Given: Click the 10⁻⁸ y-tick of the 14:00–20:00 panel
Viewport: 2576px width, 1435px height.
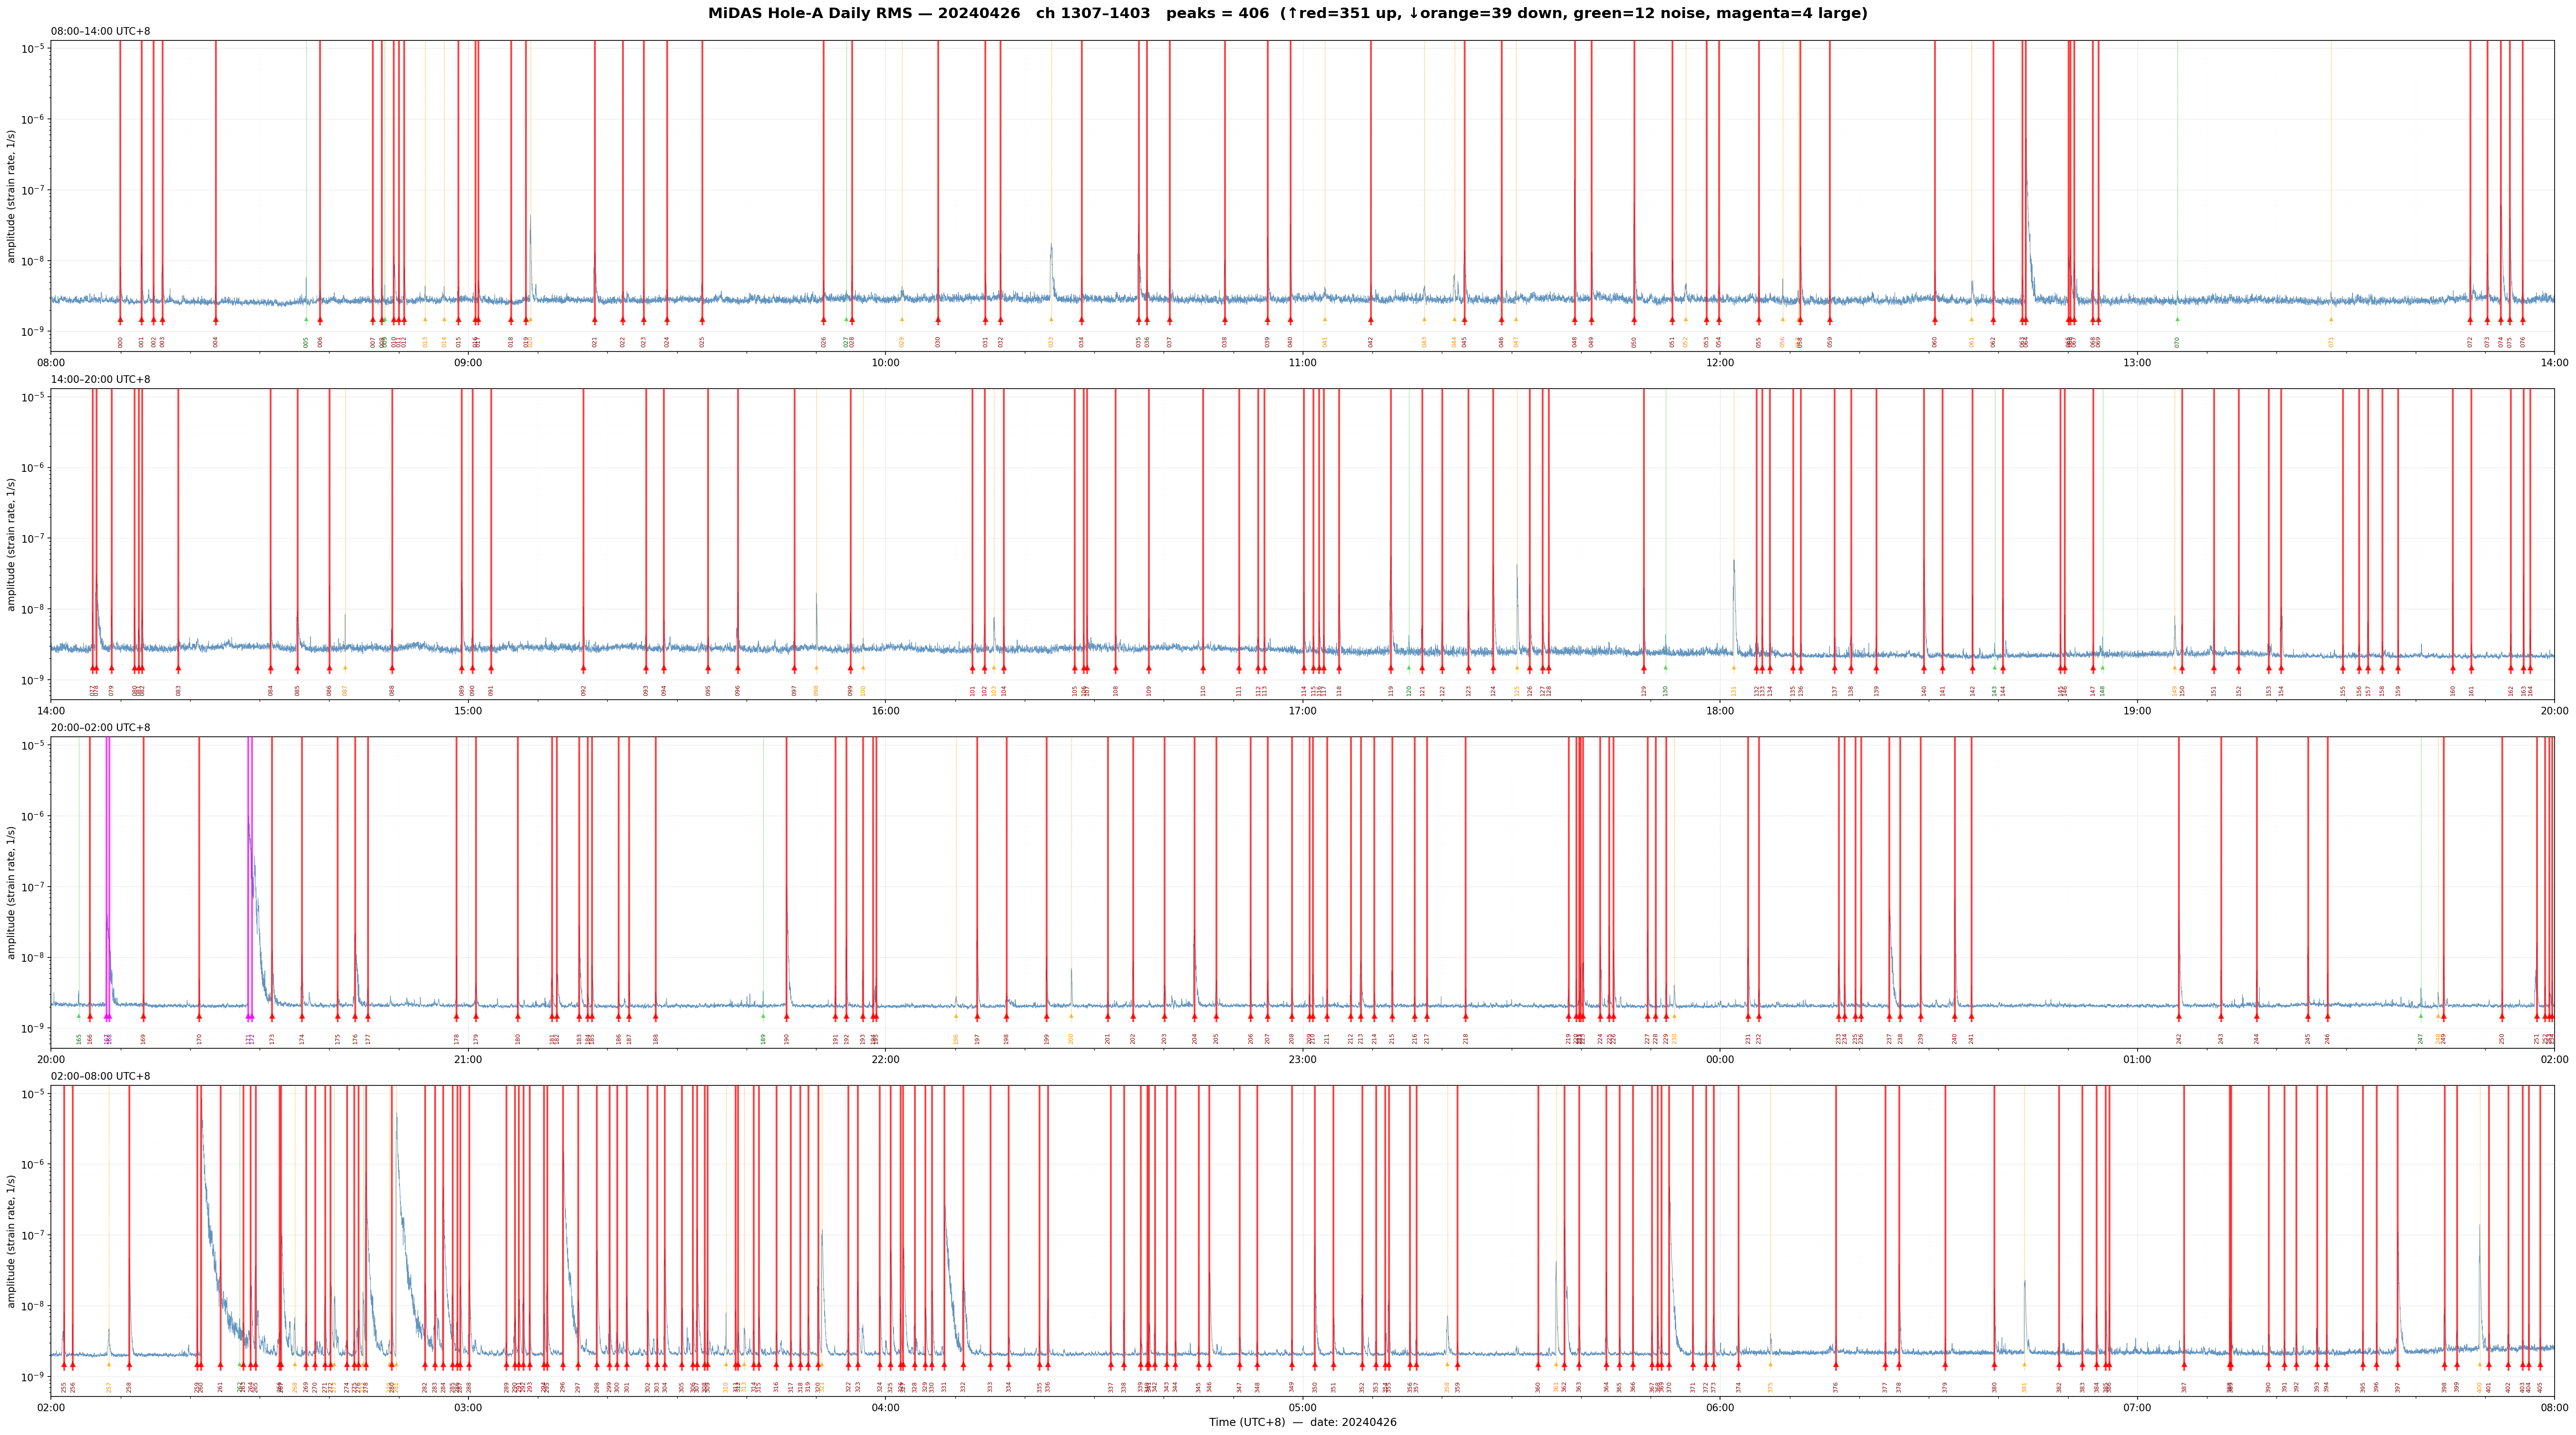Looking at the screenshot, I should [x=34, y=609].
